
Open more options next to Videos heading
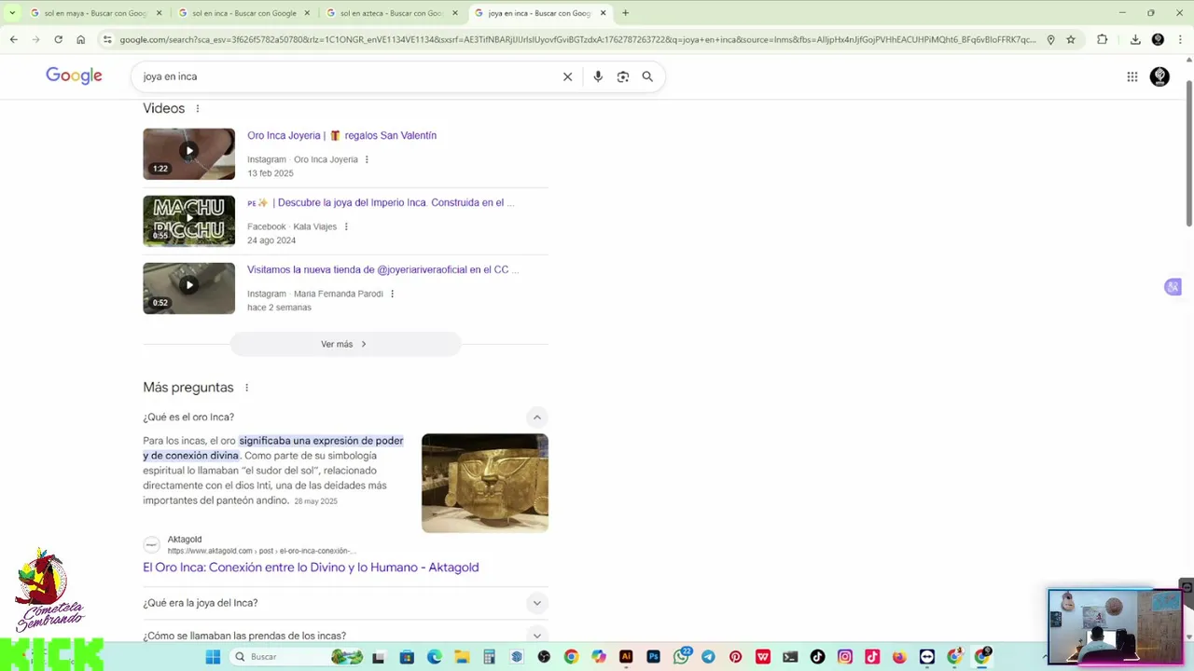(197, 109)
